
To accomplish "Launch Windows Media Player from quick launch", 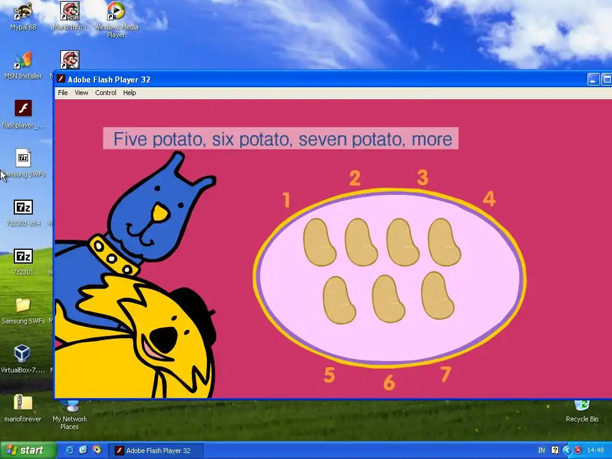I will [97, 450].
